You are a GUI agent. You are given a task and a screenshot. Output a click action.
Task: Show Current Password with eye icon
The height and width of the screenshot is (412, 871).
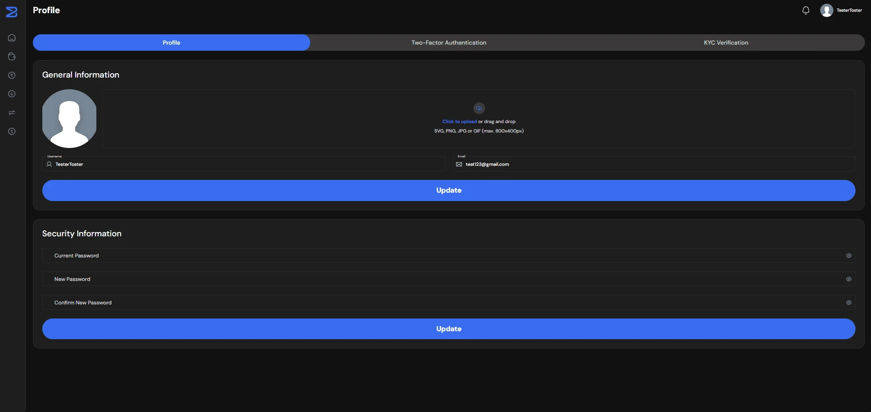[x=849, y=256]
